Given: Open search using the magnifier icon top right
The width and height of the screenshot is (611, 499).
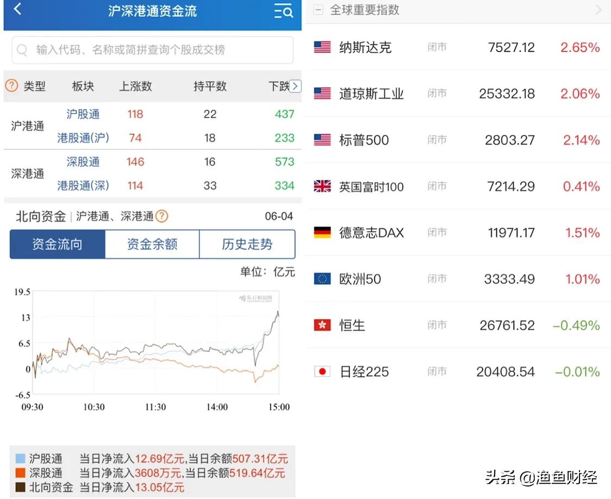Looking at the screenshot, I should 283,11.
